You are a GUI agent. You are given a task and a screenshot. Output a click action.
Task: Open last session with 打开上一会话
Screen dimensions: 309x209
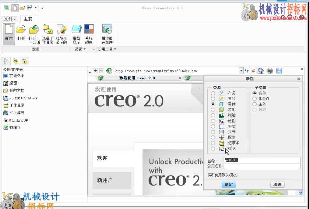pyautogui.click(x=34, y=34)
